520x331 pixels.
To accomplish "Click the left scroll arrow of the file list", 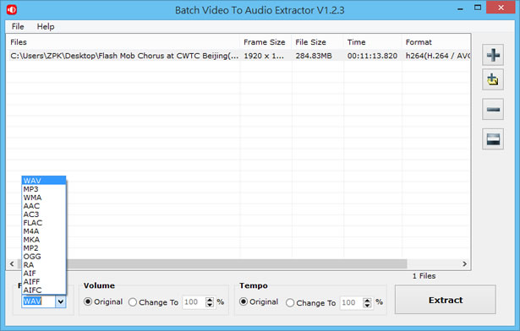I will (12, 263).
